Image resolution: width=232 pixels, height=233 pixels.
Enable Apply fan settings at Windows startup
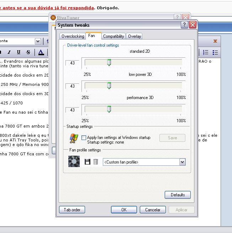pos(84,138)
